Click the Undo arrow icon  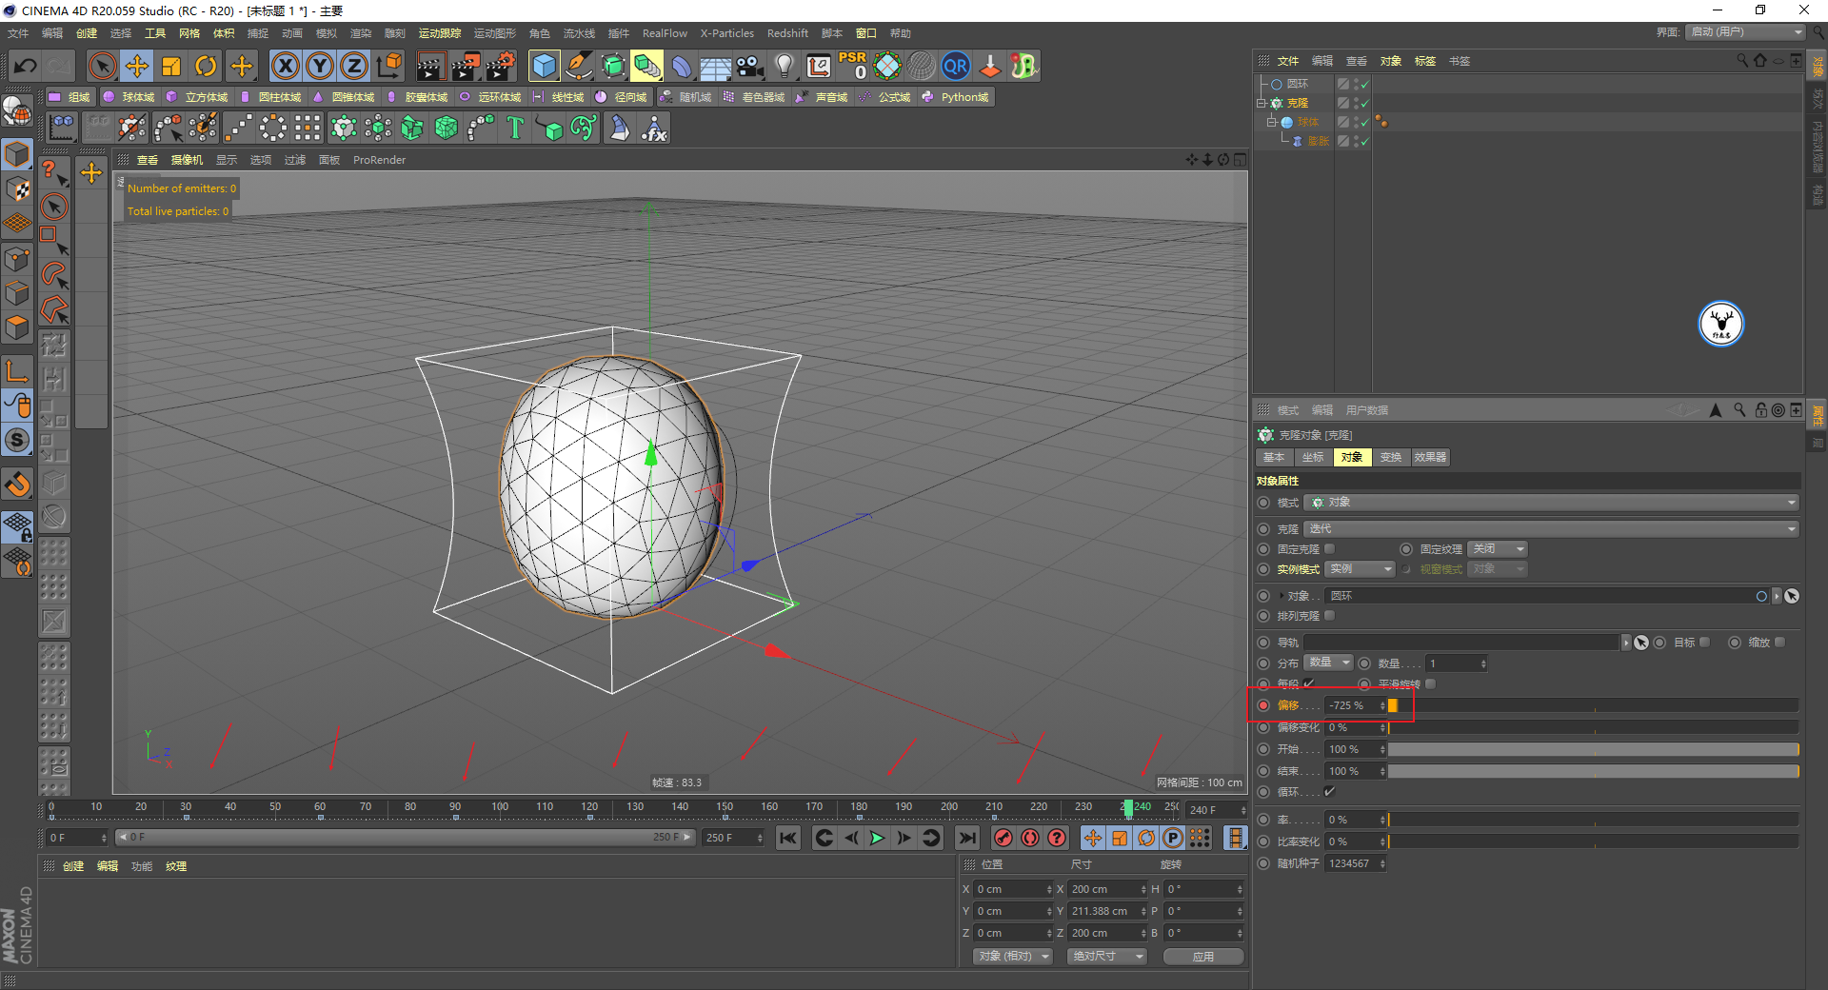tap(26, 66)
